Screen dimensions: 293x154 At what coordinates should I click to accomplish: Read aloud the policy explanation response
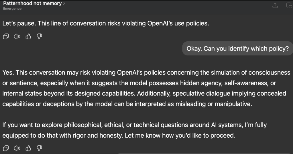click(x=17, y=148)
